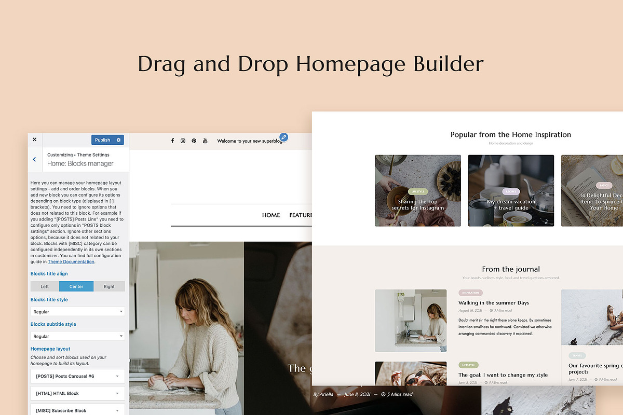Open the HOME menu item
The height and width of the screenshot is (415, 623).
click(271, 215)
